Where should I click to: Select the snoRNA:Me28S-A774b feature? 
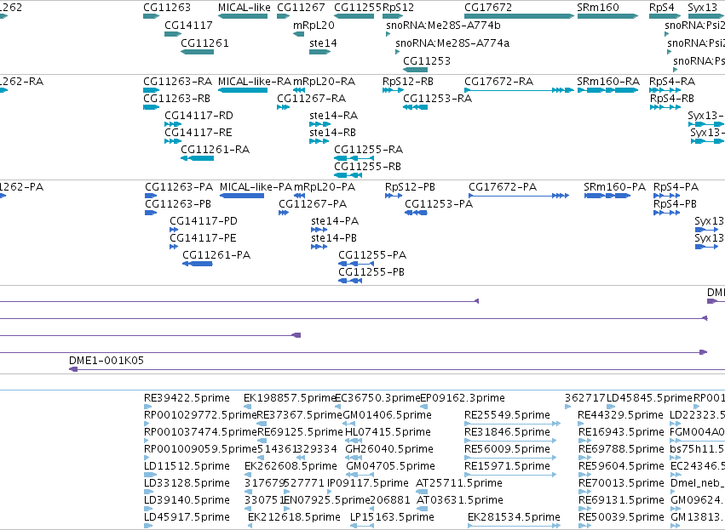(388, 34)
